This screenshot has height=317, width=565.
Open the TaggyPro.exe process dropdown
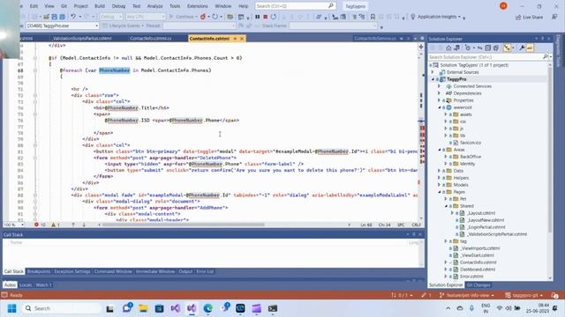coord(62,26)
